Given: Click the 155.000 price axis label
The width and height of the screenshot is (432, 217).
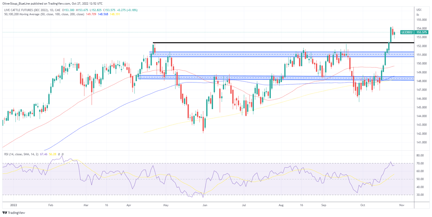Looking at the screenshot, I should click(422, 20).
